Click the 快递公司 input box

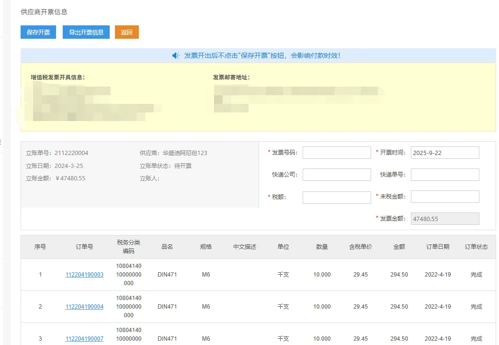pyautogui.click(x=337, y=175)
